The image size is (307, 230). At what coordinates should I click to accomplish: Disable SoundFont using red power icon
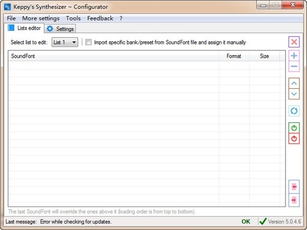[x=294, y=139]
